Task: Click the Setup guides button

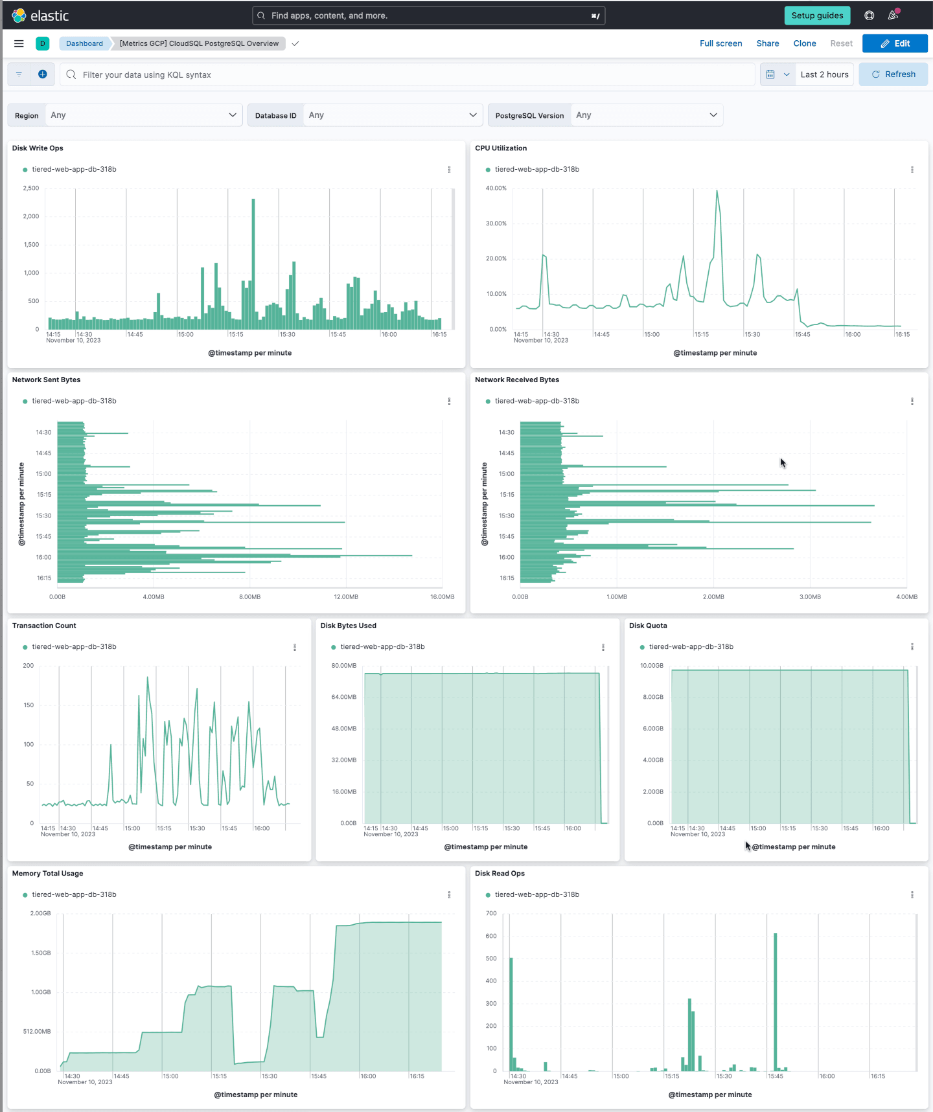Action: [817, 16]
